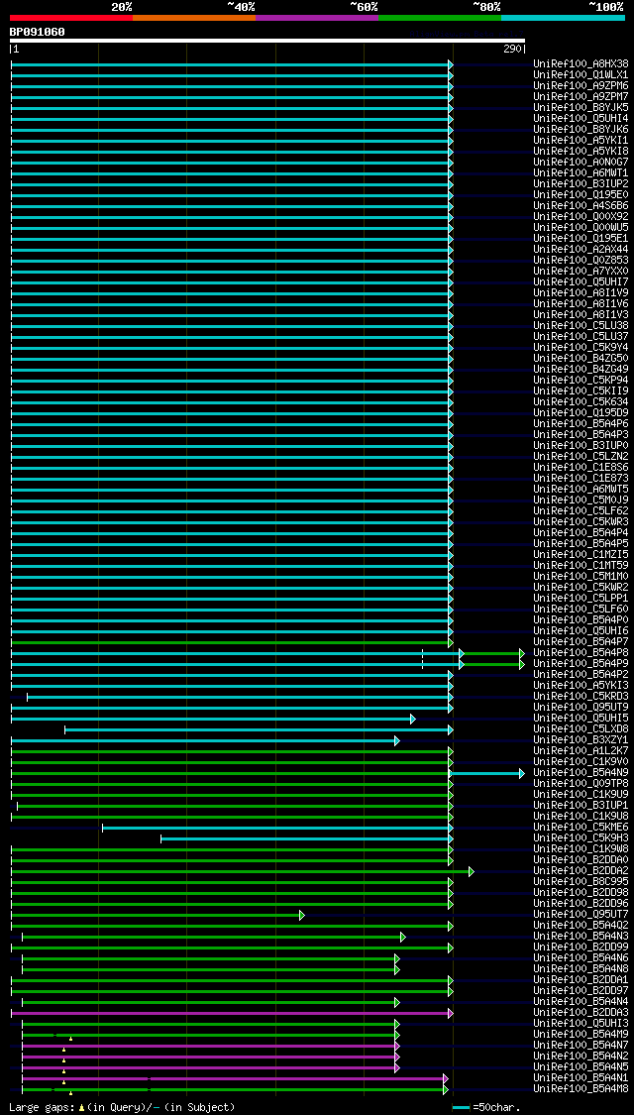Screen dimensions: 634x1115
Task: Select hit UniRef100_A6MWT1
Action: click(581, 172)
